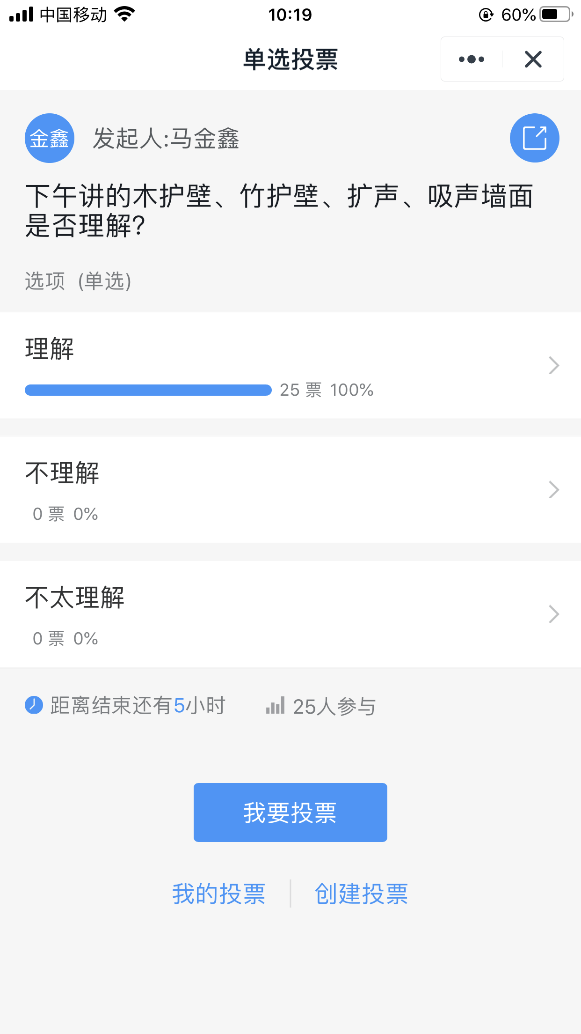
Task: Tap the blue 理解 vote progress bar
Action: (x=148, y=390)
